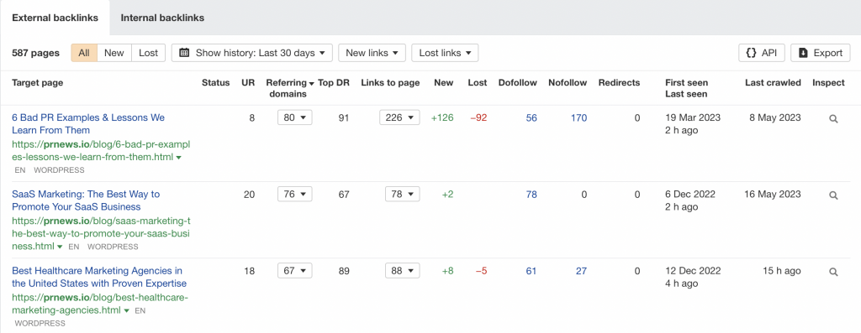The width and height of the screenshot is (861, 333).
Task: Sort by Links to page column
Action: [390, 83]
